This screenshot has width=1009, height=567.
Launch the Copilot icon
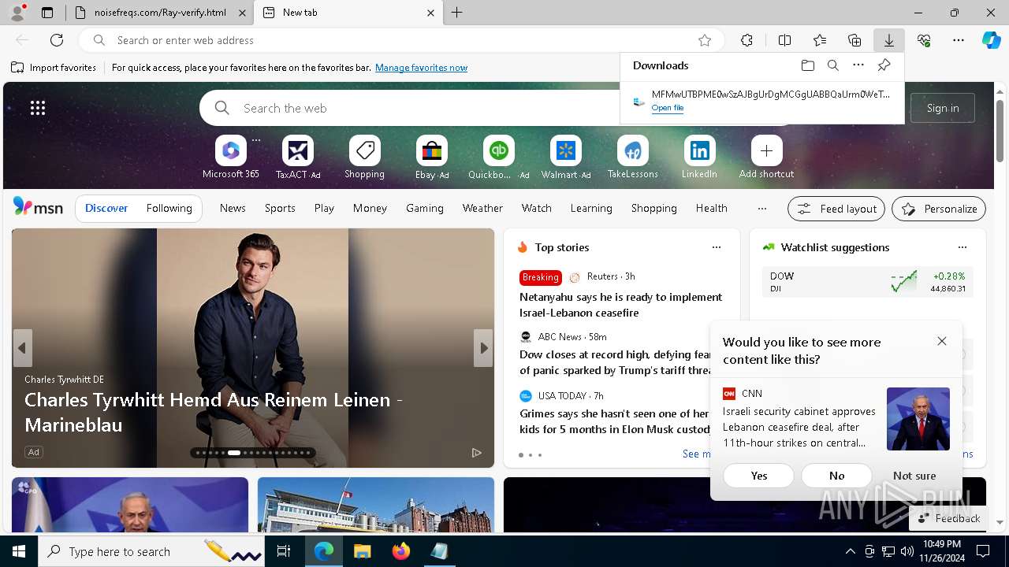tap(991, 40)
